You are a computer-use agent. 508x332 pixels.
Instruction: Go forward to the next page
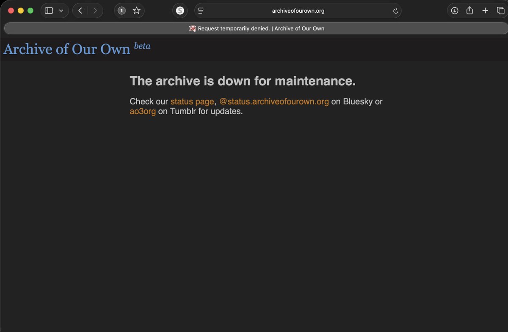tap(95, 11)
